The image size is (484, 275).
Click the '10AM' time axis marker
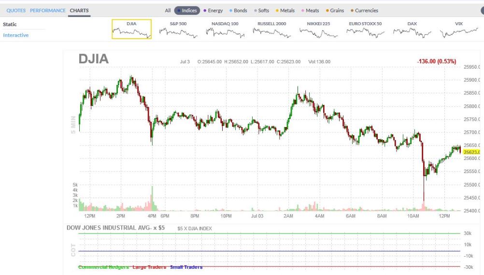coord(413,216)
